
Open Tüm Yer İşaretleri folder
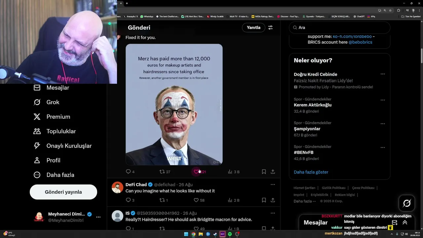(x=411, y=17)
